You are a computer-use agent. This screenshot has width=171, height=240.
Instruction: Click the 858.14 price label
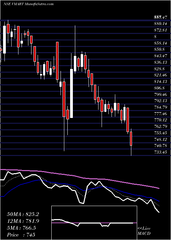[x=161, y=43]
